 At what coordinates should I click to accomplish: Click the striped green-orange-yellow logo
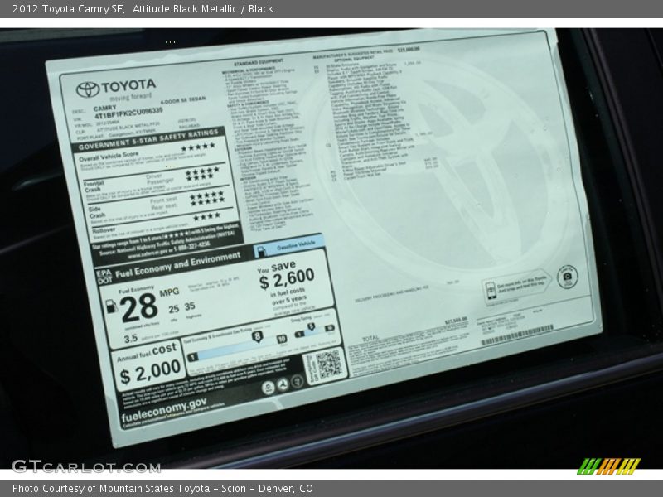tap(609, 466)
